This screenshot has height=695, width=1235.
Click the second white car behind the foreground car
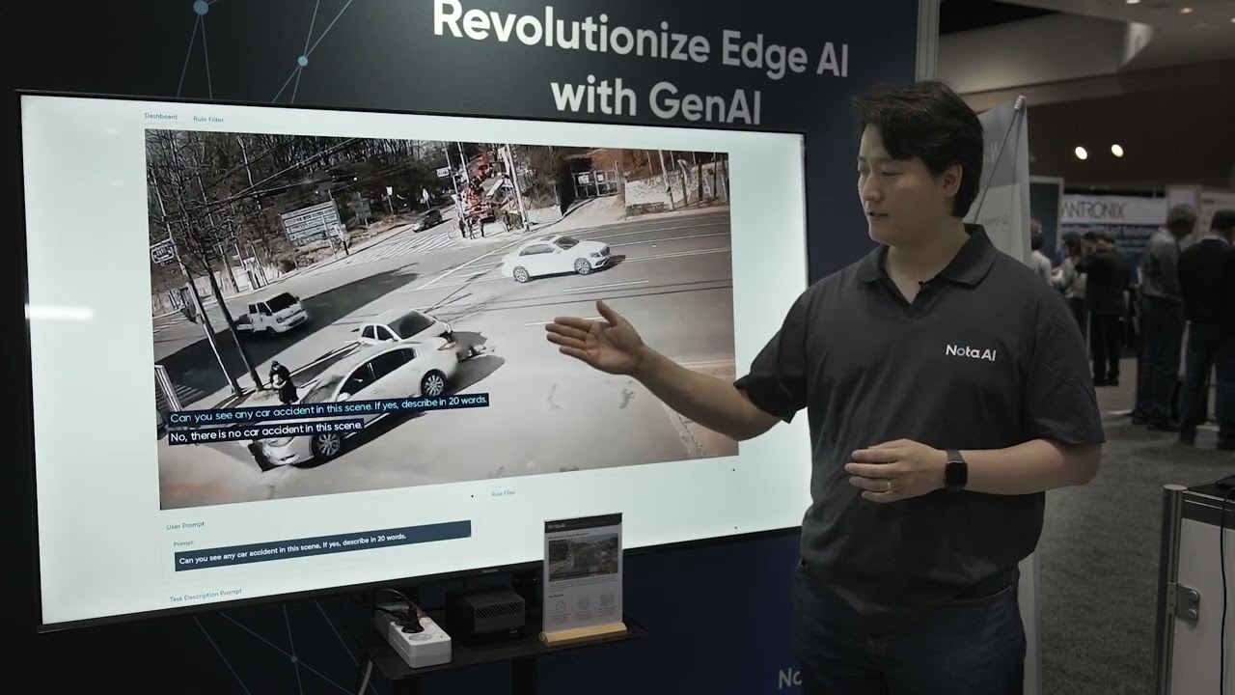(x=405, y=329)
